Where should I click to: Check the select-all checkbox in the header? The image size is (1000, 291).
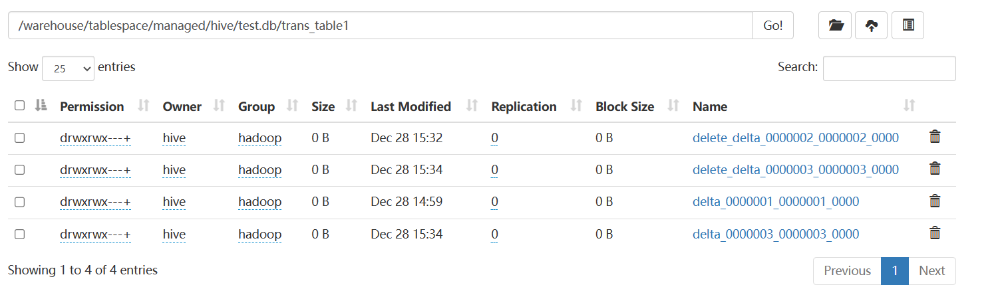(19, 106)
